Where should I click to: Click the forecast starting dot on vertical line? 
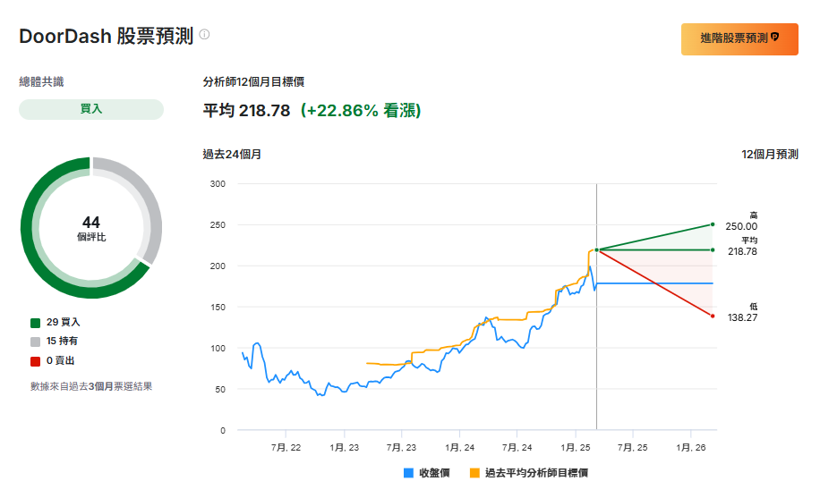click(x=596, y=249)
